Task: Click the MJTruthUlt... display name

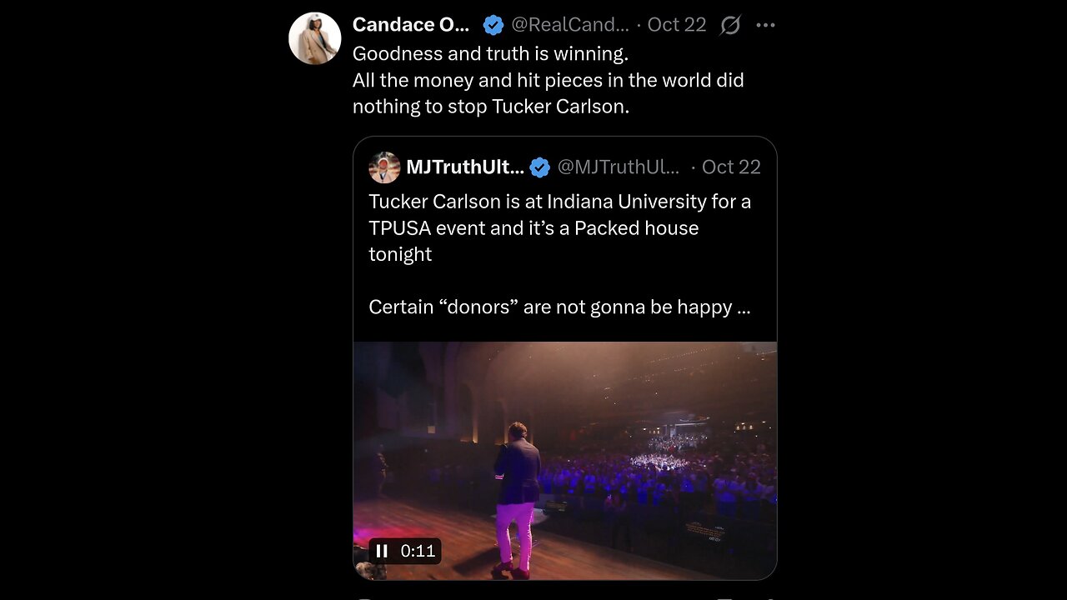Action: tap(464, 167)
